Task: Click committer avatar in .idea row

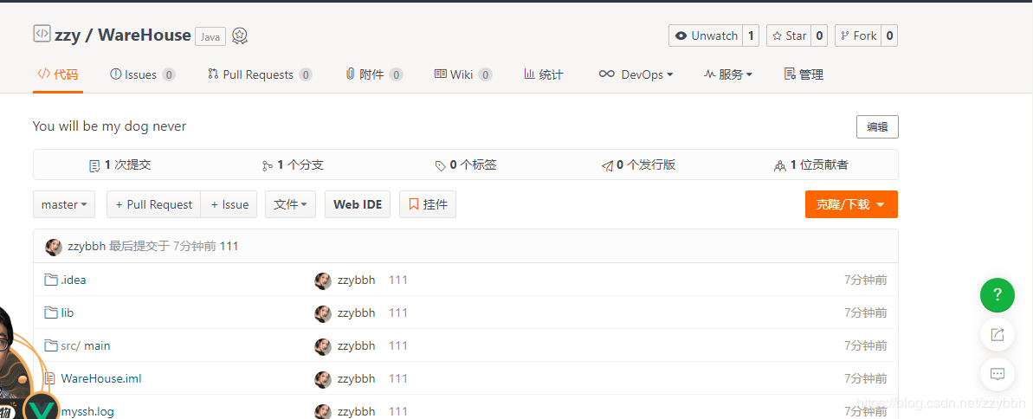Action: point(323,280)
